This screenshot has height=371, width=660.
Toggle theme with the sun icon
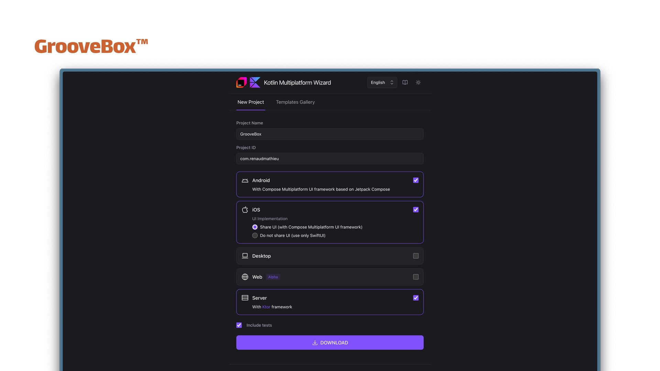coord(418,82)
